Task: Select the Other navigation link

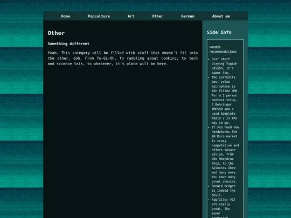Action: 158,16
